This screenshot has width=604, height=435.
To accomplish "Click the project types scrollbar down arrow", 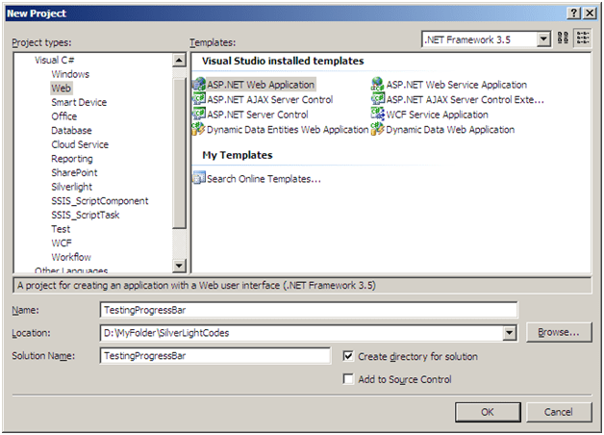I will [x=179, y=266].
